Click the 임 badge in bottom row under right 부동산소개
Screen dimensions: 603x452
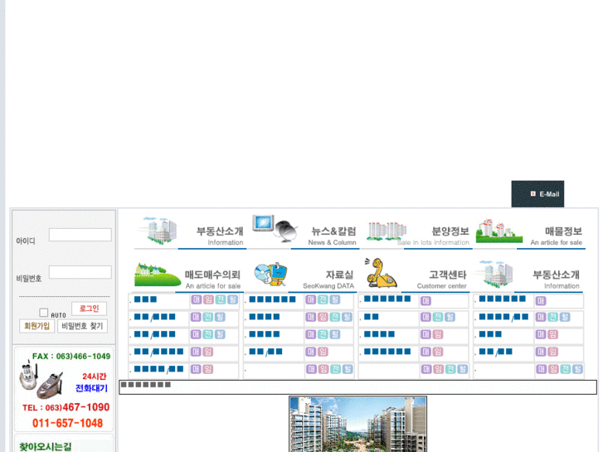coord(553,369)
